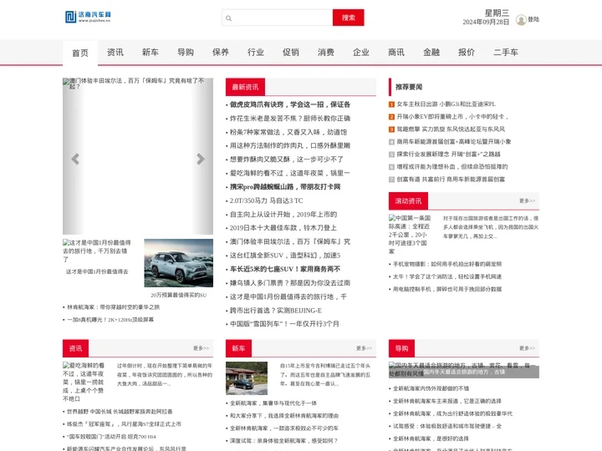Open the 金融 navigation tab

pyautogui.click(x=431, y=52)
